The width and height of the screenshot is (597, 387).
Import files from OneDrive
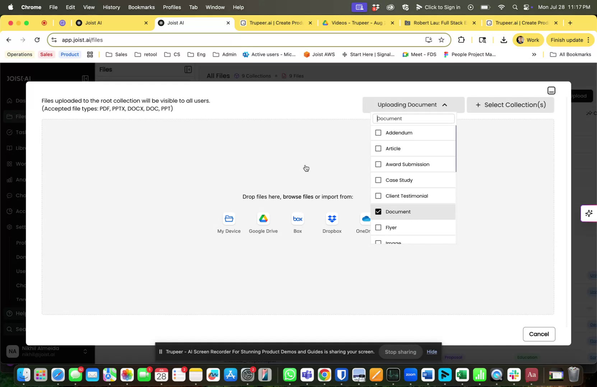tap(365, 223)
